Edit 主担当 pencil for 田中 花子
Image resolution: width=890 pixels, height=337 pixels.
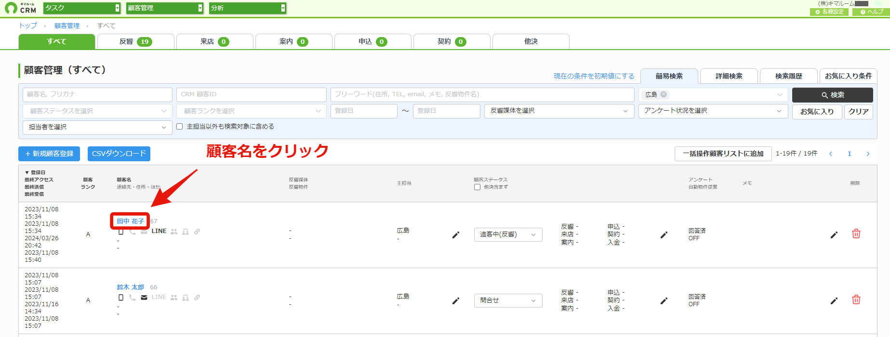[x=456, y=235]
